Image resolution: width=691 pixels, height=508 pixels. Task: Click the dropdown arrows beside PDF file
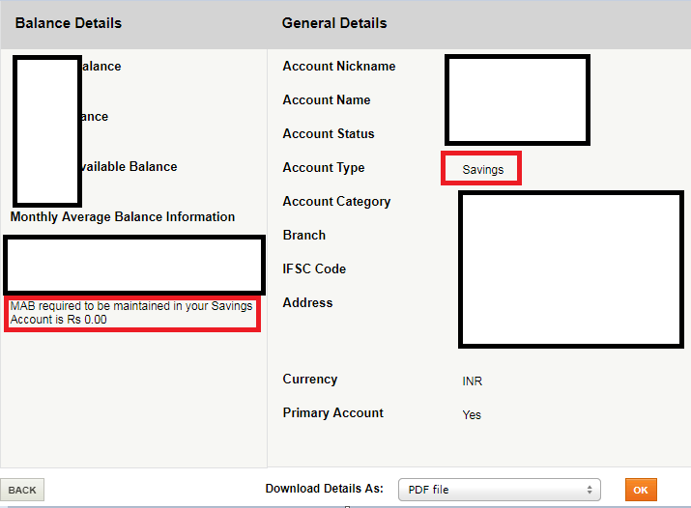589,490
